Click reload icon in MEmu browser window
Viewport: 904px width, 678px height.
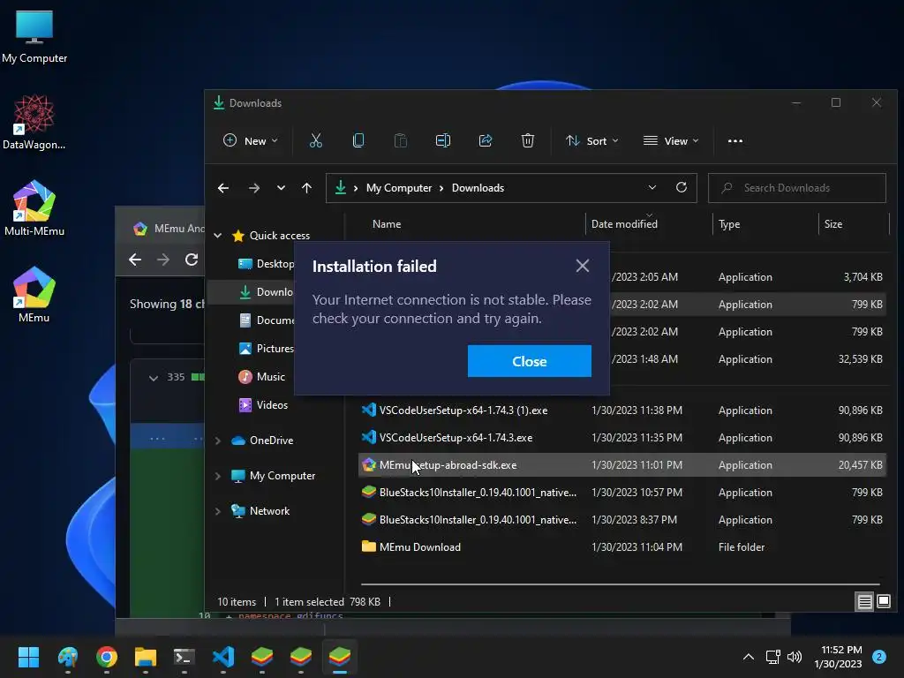click(x=192, y=260)
